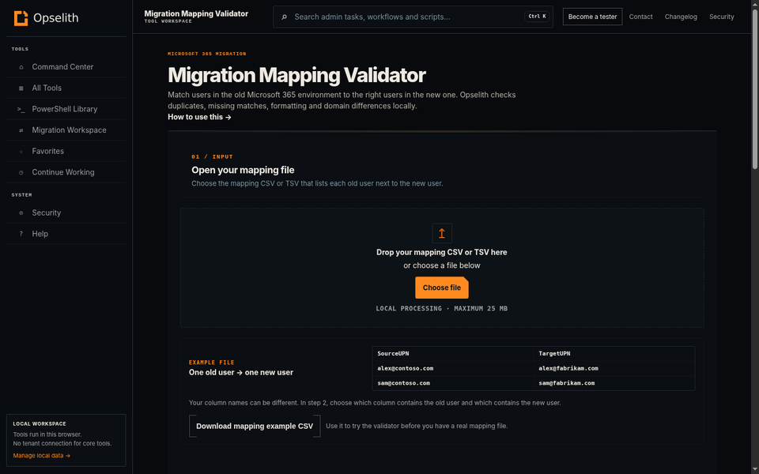Open Command Center in sidebar

click(66, 66)
